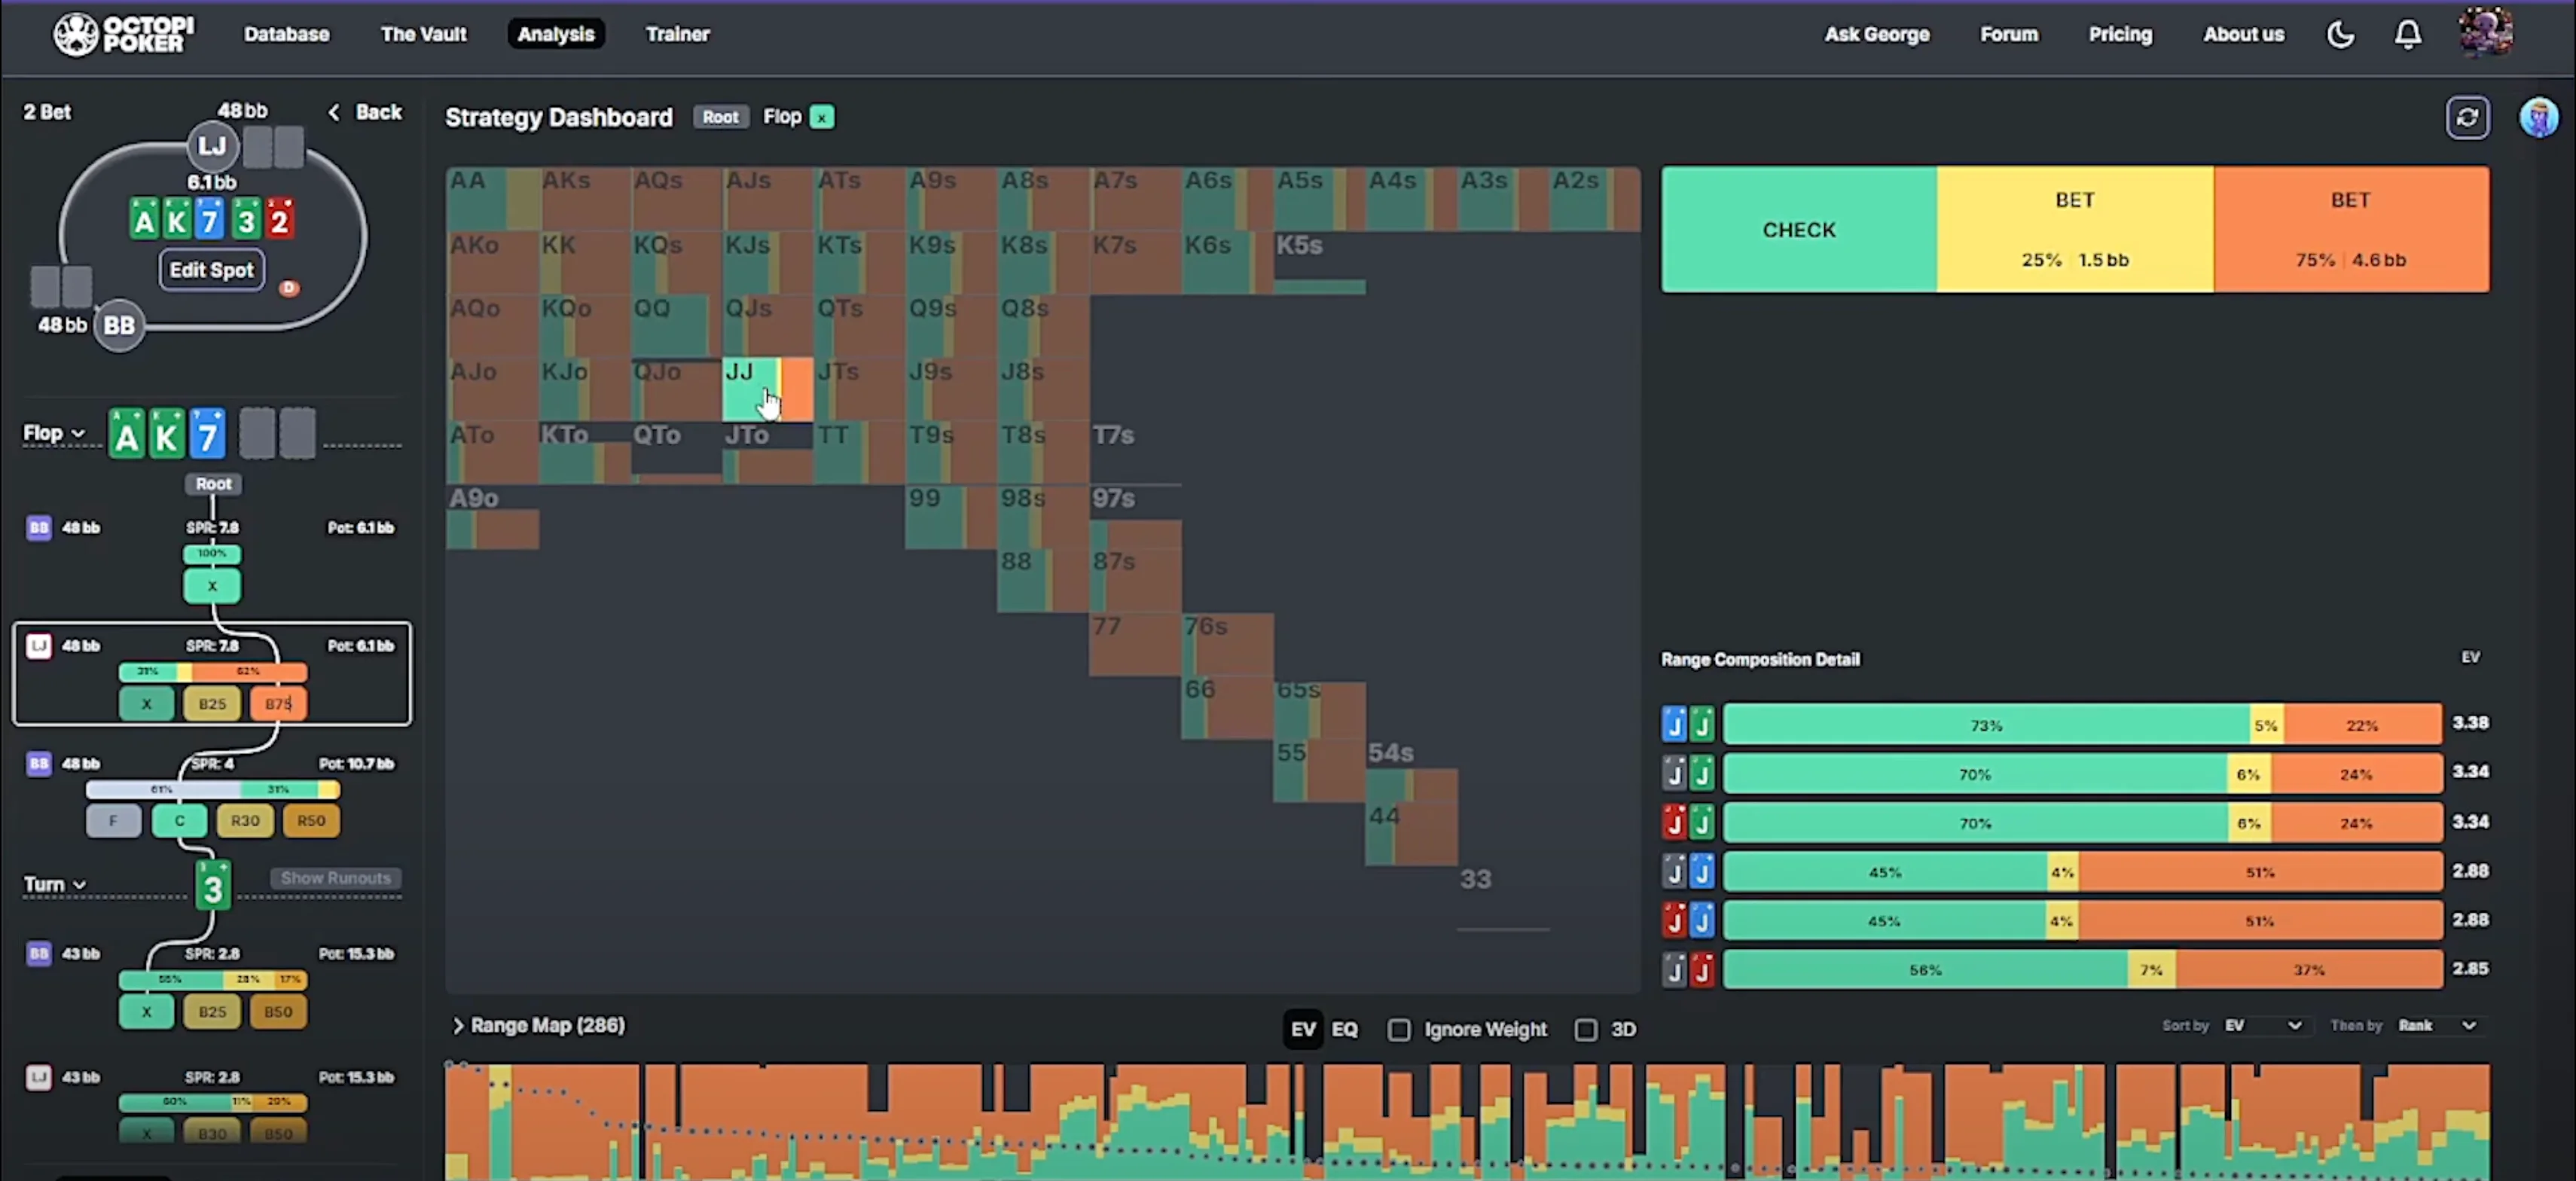Toggle dark mode moon icon
Viewport: 2576px width, 1181px height.
pyautogui.click(x=2340, y=35)
